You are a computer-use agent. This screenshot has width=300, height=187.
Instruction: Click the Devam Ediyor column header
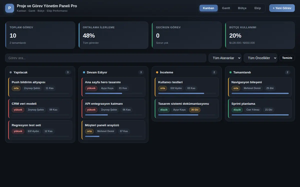point(113,72)
